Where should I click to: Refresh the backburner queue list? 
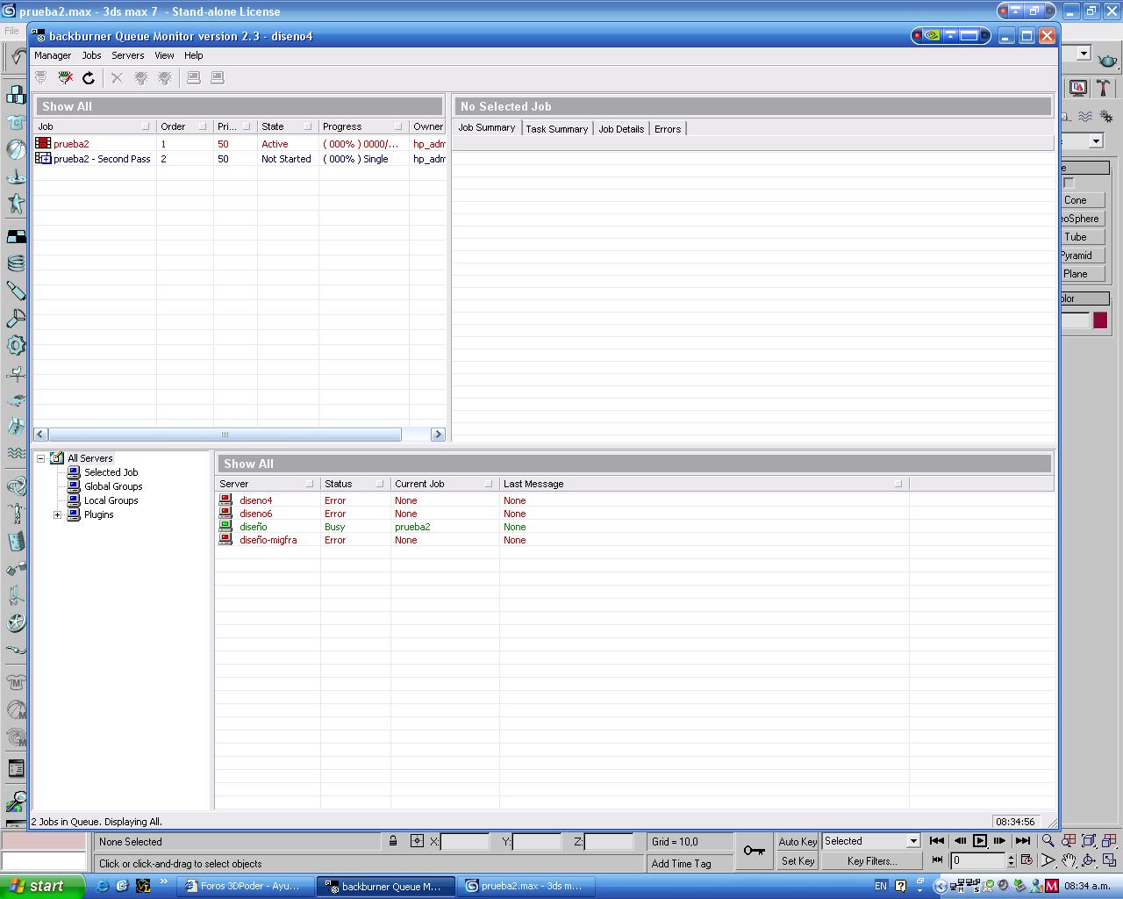89,78
